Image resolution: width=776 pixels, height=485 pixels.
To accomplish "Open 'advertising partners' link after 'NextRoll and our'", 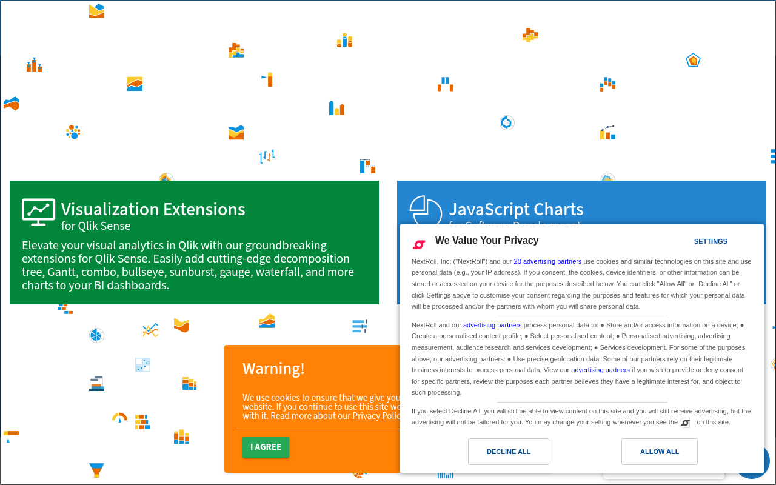I will click(x=492, y=325).
